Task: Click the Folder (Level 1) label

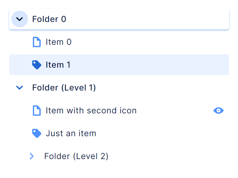Action: [64, 88]
